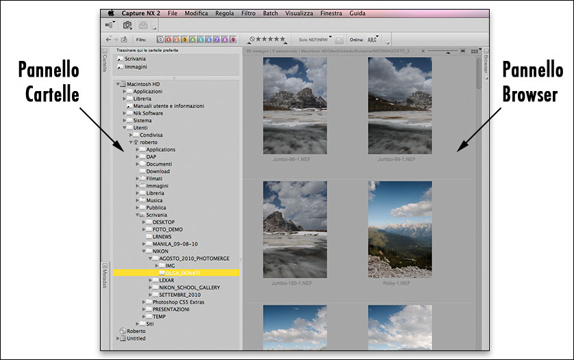Click the small thumbnail icon left of slider
The width and height of the screenshot is (574, 360).
423,51
